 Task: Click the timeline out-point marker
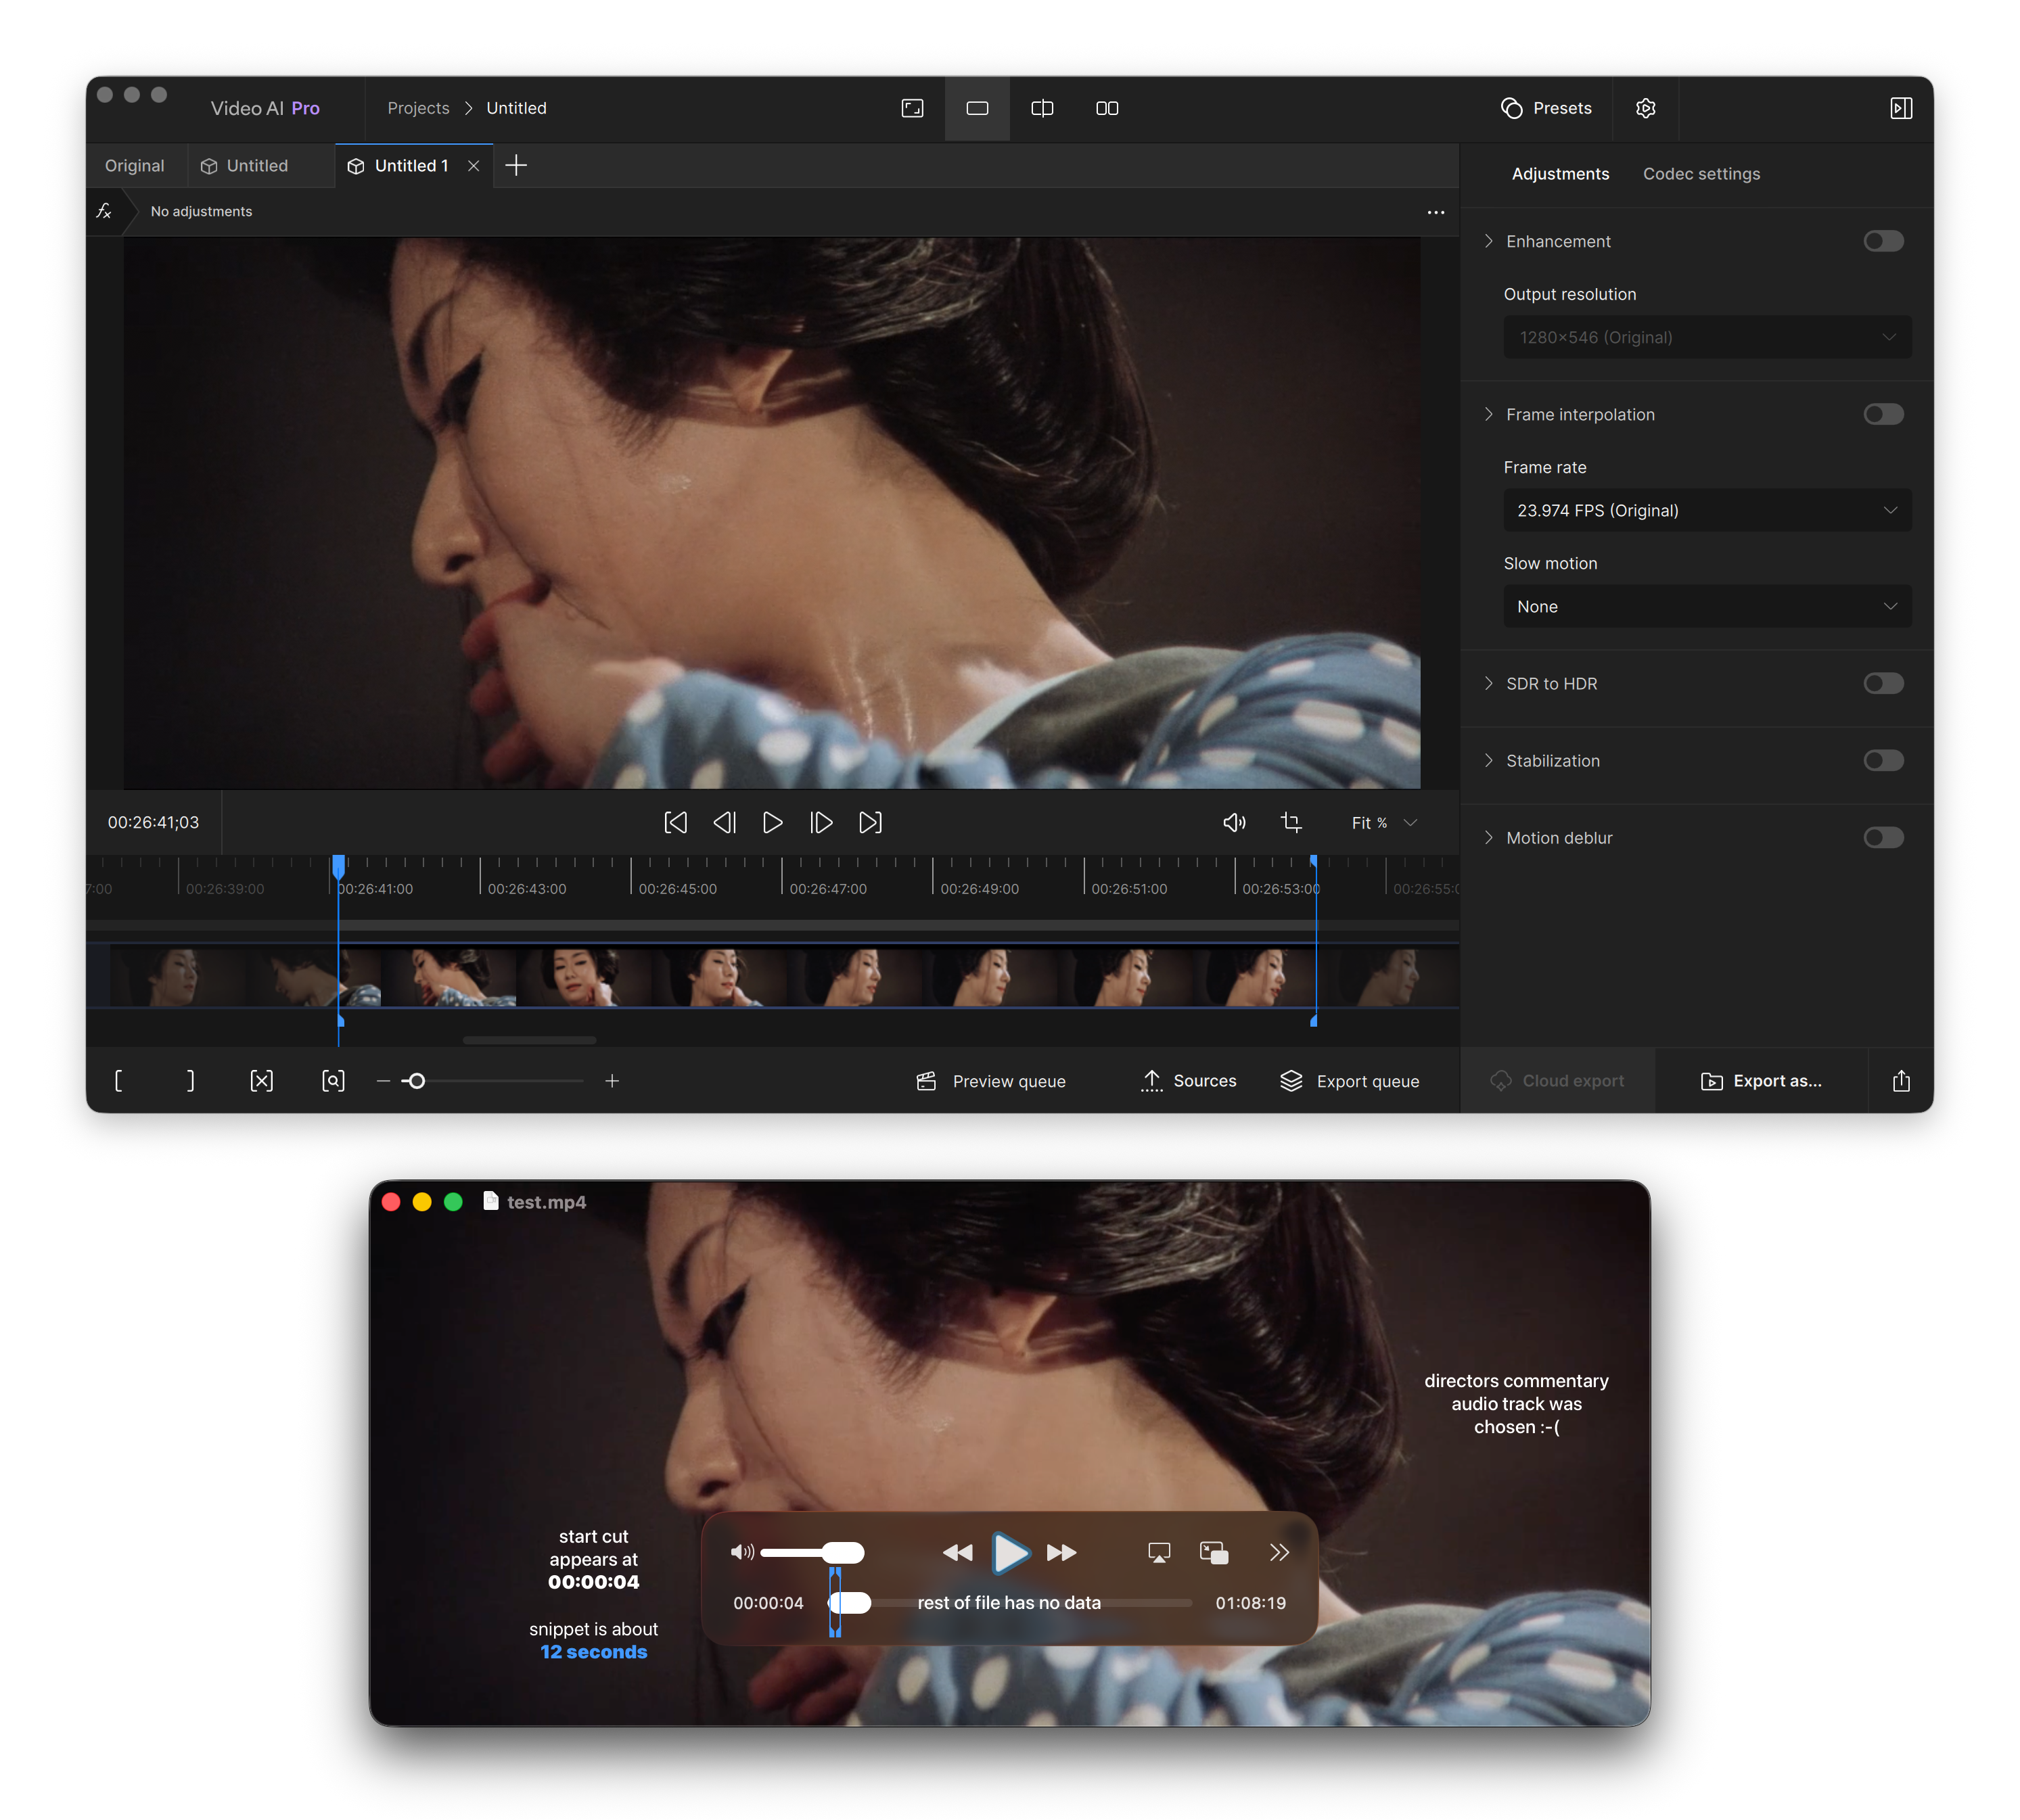click(x=1314, y=861)
